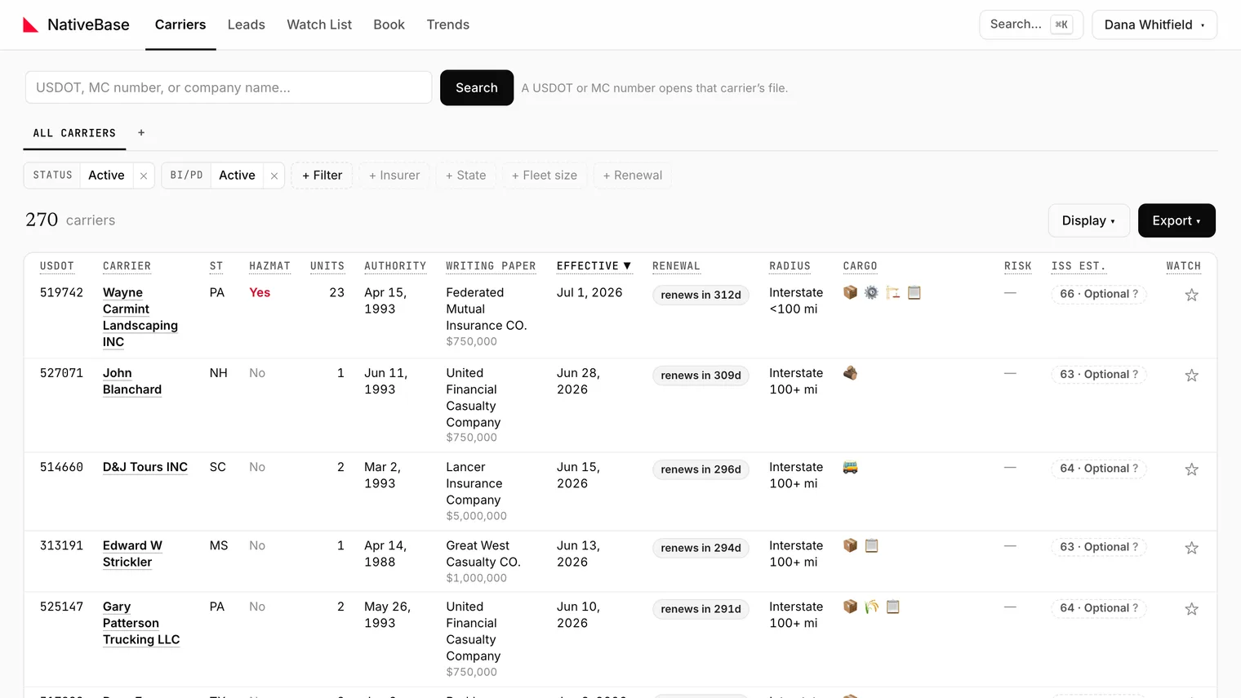Click the red Hazmat 'Yes' value
Viewport: 1241px width, 698px height.
coord(260,292)
